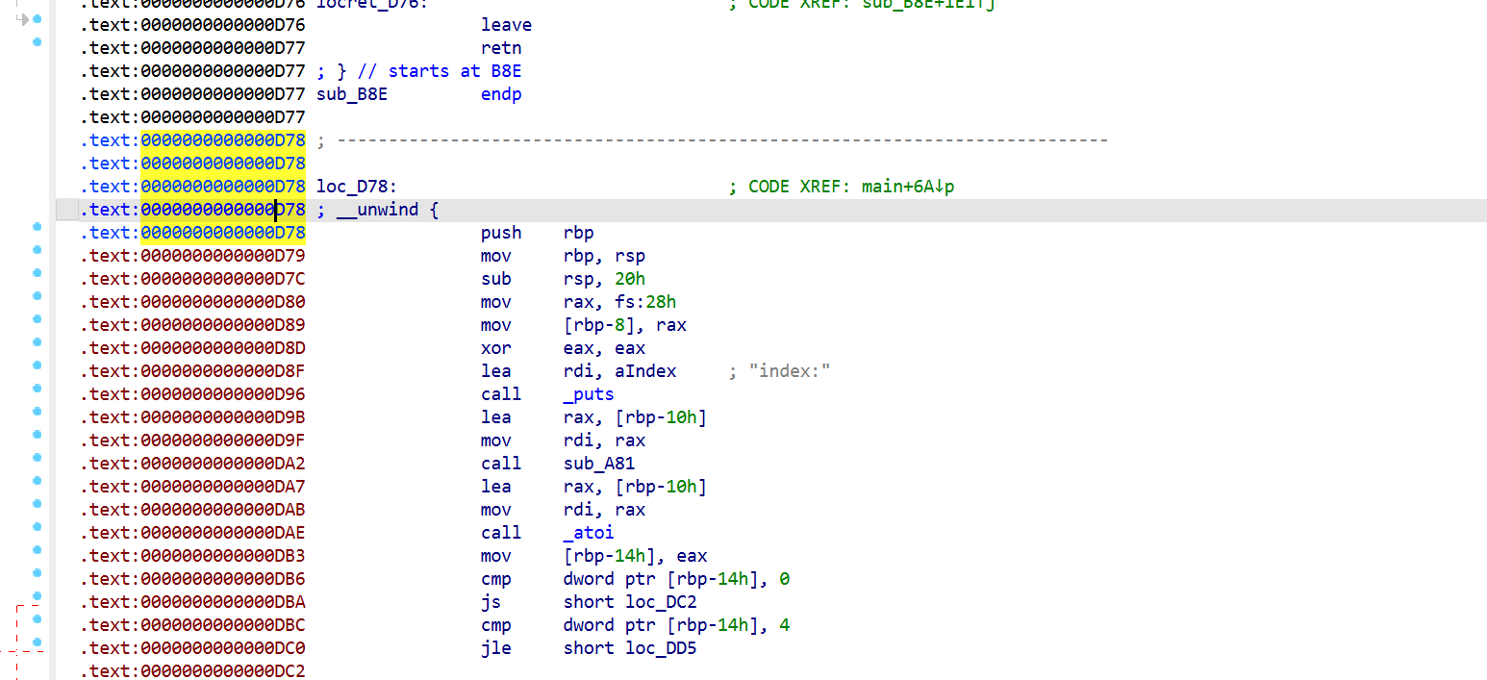Click the sub_B8E endp name

coord(352,94)
